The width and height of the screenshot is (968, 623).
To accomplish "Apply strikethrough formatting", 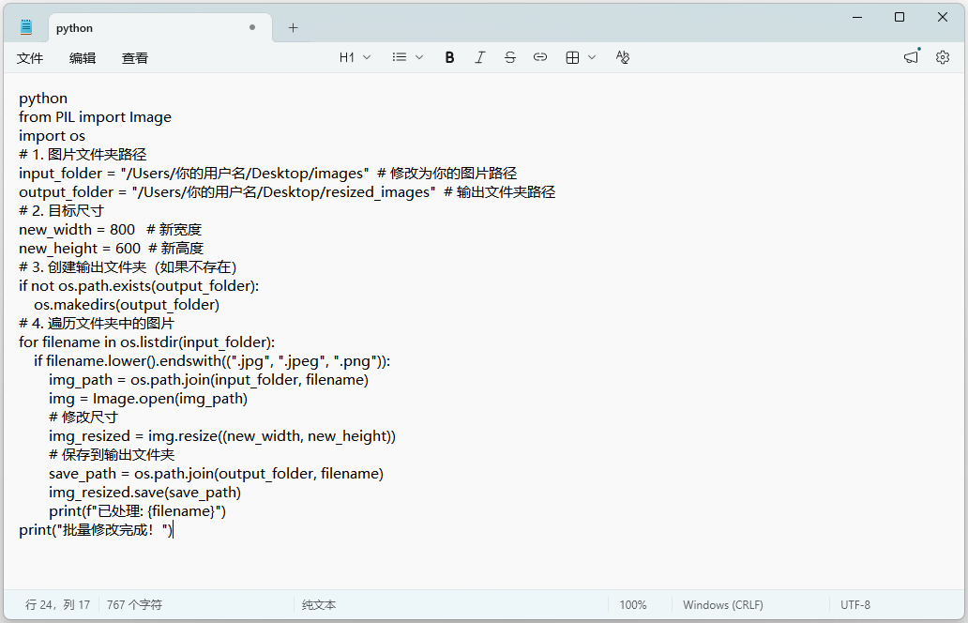I will (510, 57).
